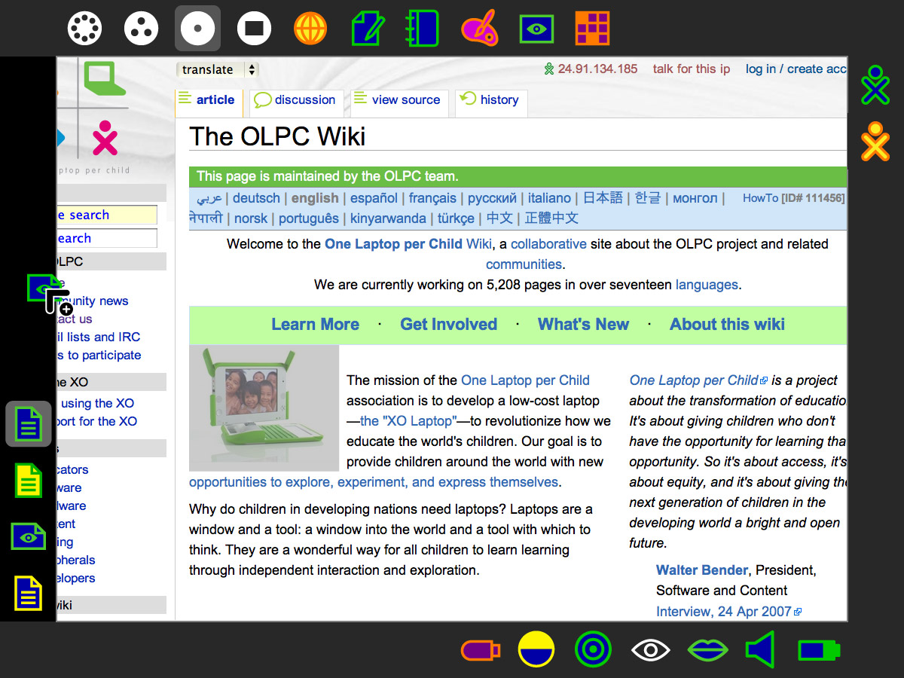Choose the español language link

tap(374, 198)
